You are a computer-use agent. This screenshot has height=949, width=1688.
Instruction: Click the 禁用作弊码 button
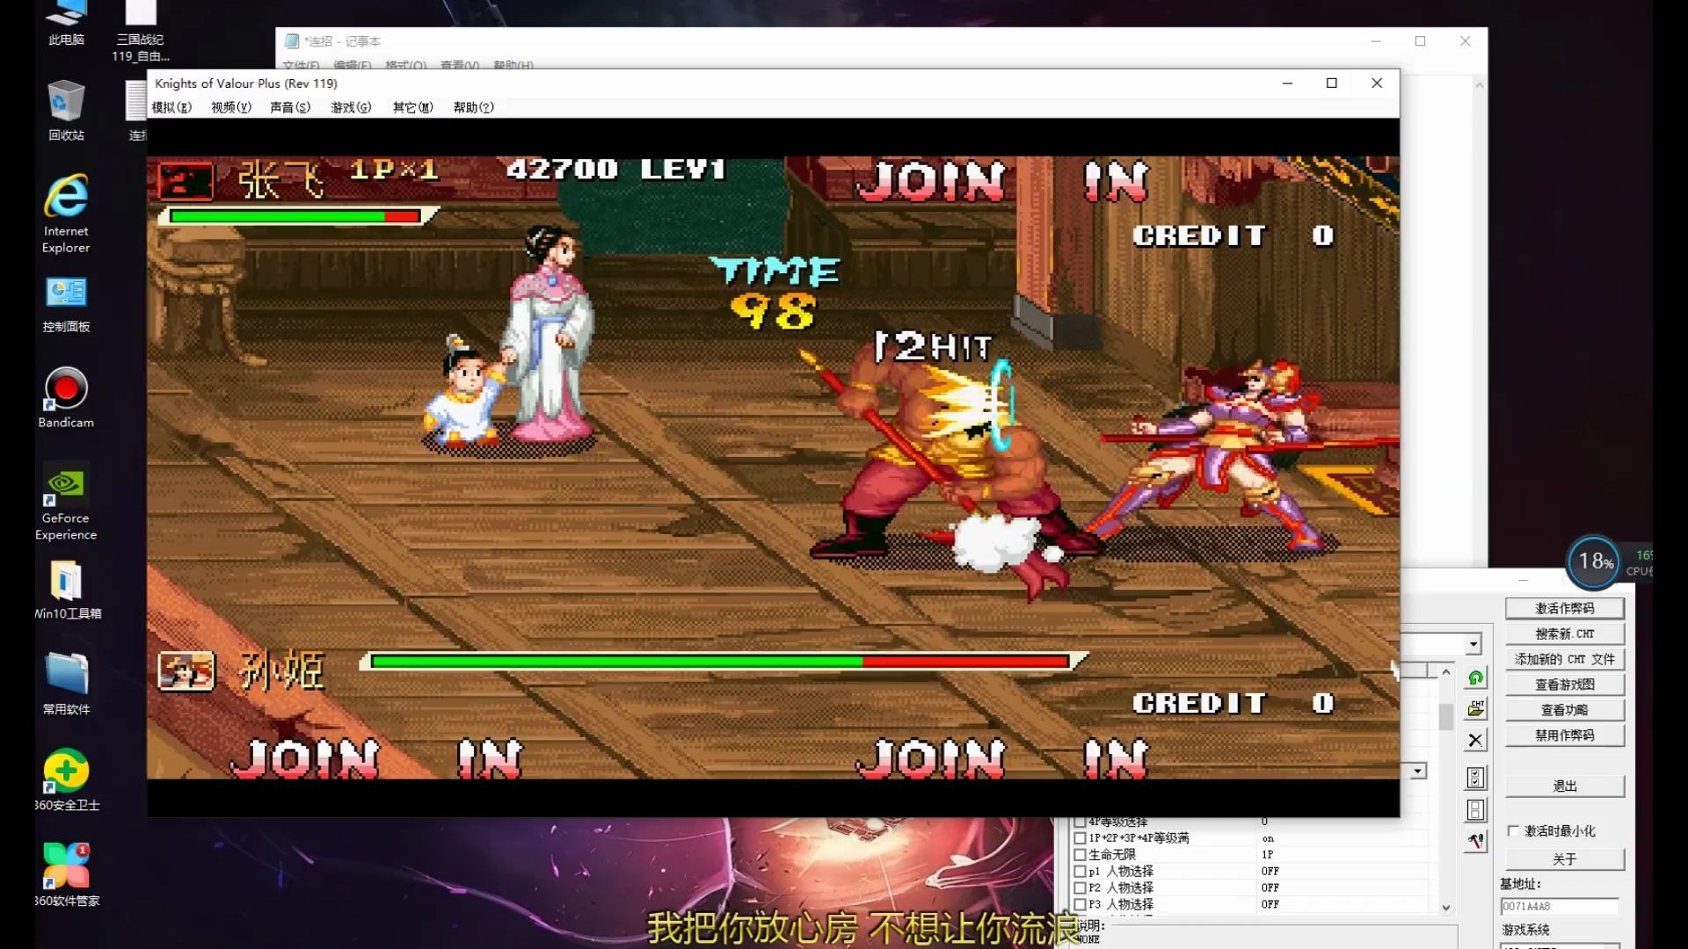click(1565, 735)
